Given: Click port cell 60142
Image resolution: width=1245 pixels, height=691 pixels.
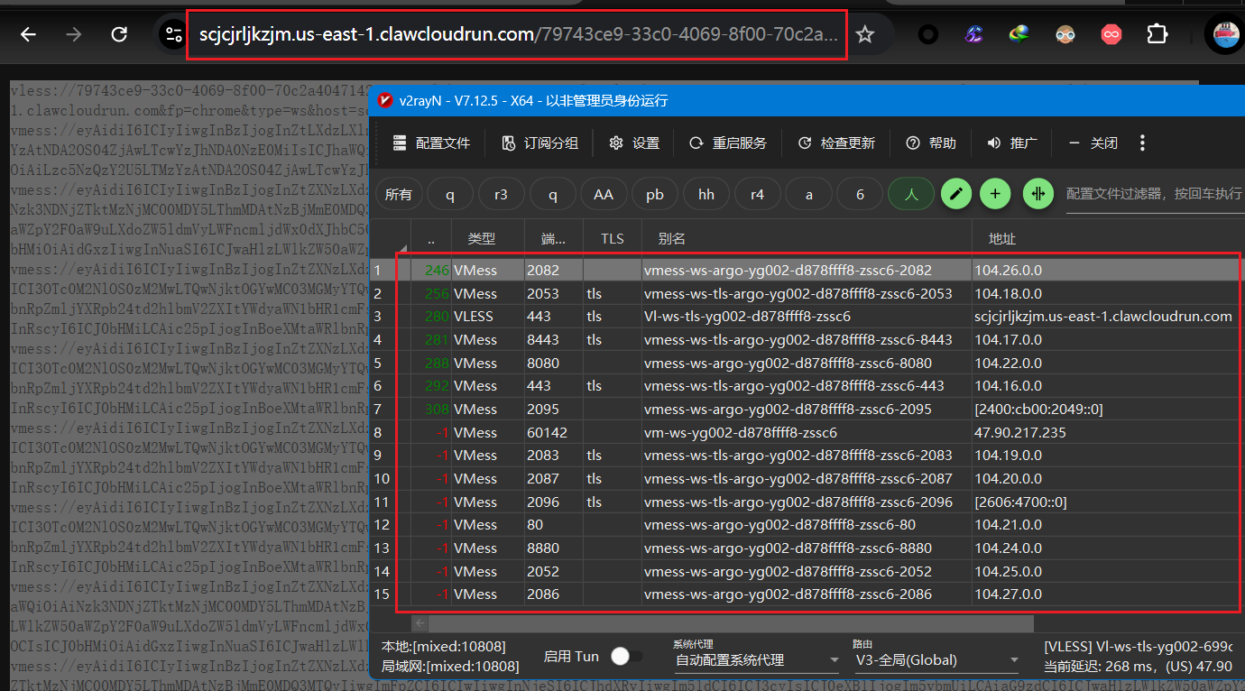Looking at the screenshot, I should [548, 432].
